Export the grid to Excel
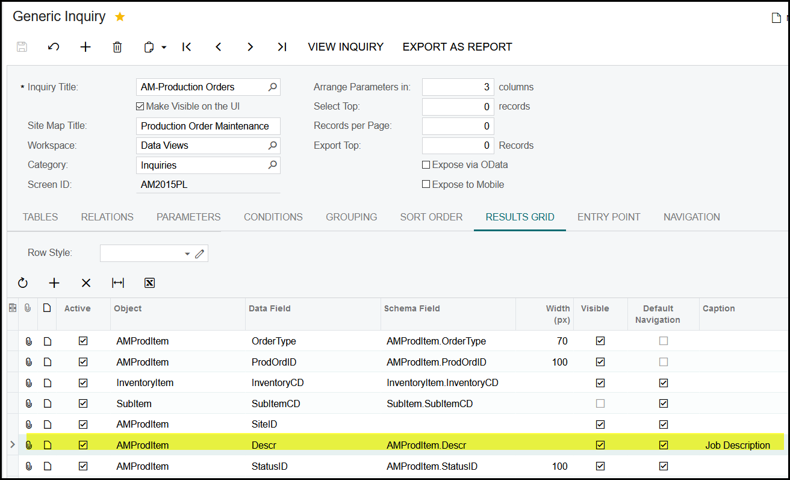The width and height of the screenshot is (790, 480). point(150,283)
